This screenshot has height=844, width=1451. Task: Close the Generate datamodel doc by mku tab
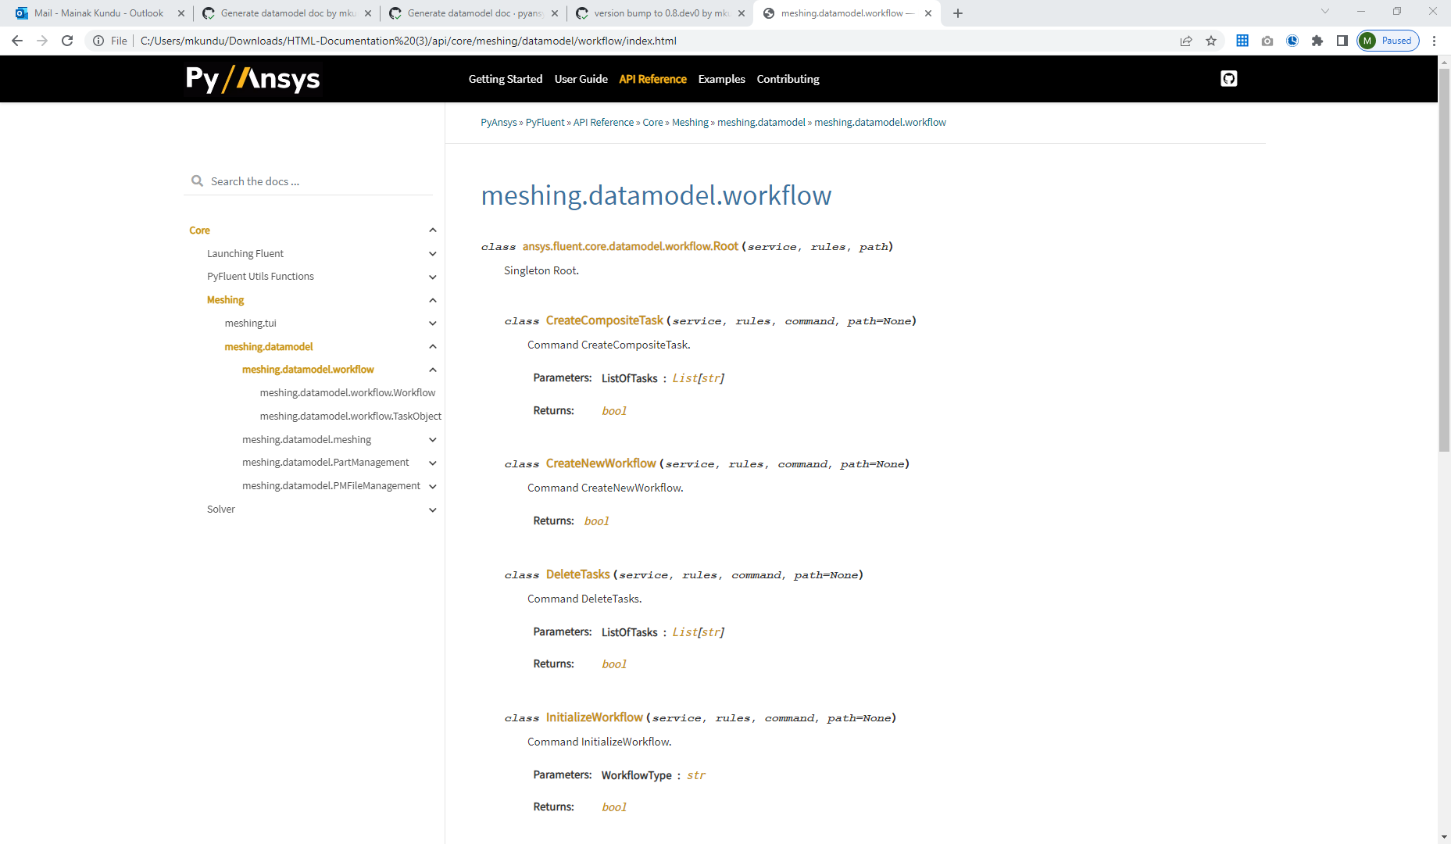click(x=368, y=13)
